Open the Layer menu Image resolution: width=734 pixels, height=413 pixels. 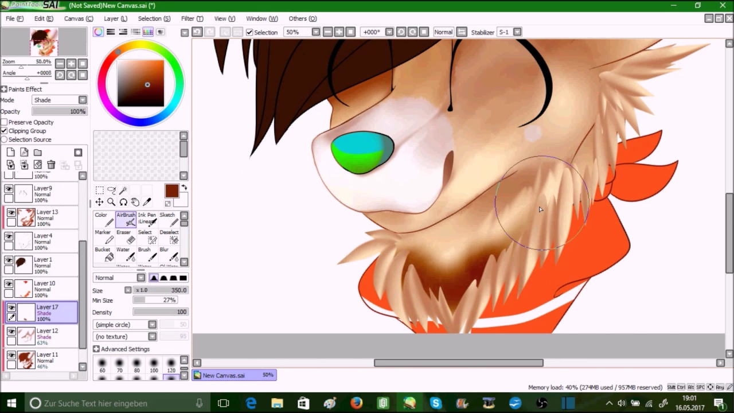(x=115, y=18)
